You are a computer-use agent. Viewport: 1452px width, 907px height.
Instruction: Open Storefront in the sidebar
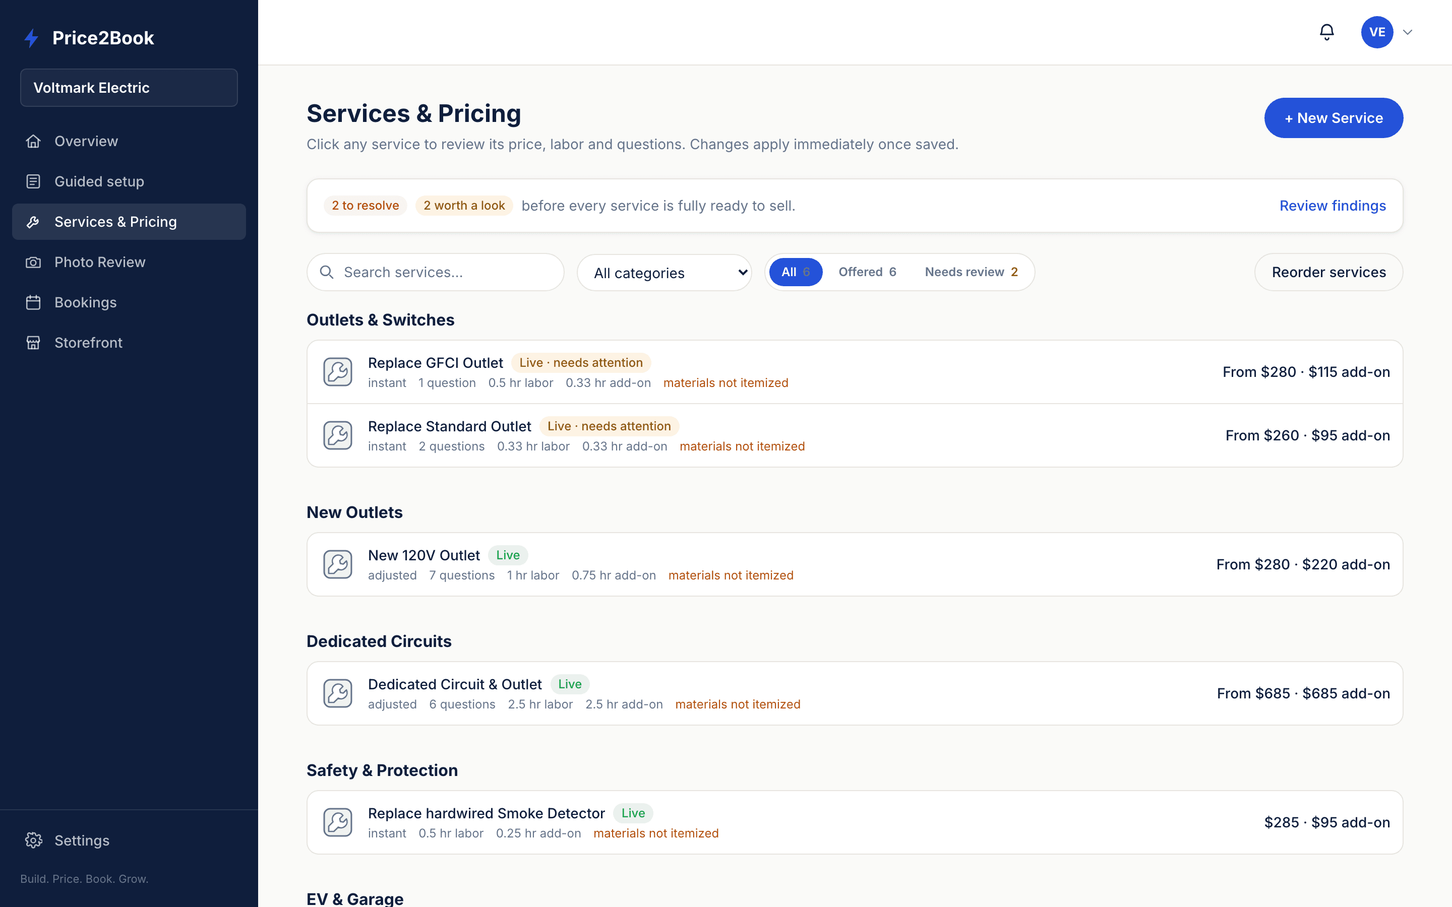129,343
